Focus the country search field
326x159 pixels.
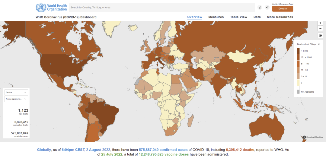[161, 7]
